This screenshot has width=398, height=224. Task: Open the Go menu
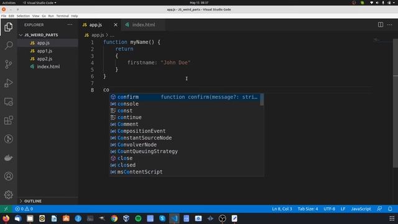[44, 16]
